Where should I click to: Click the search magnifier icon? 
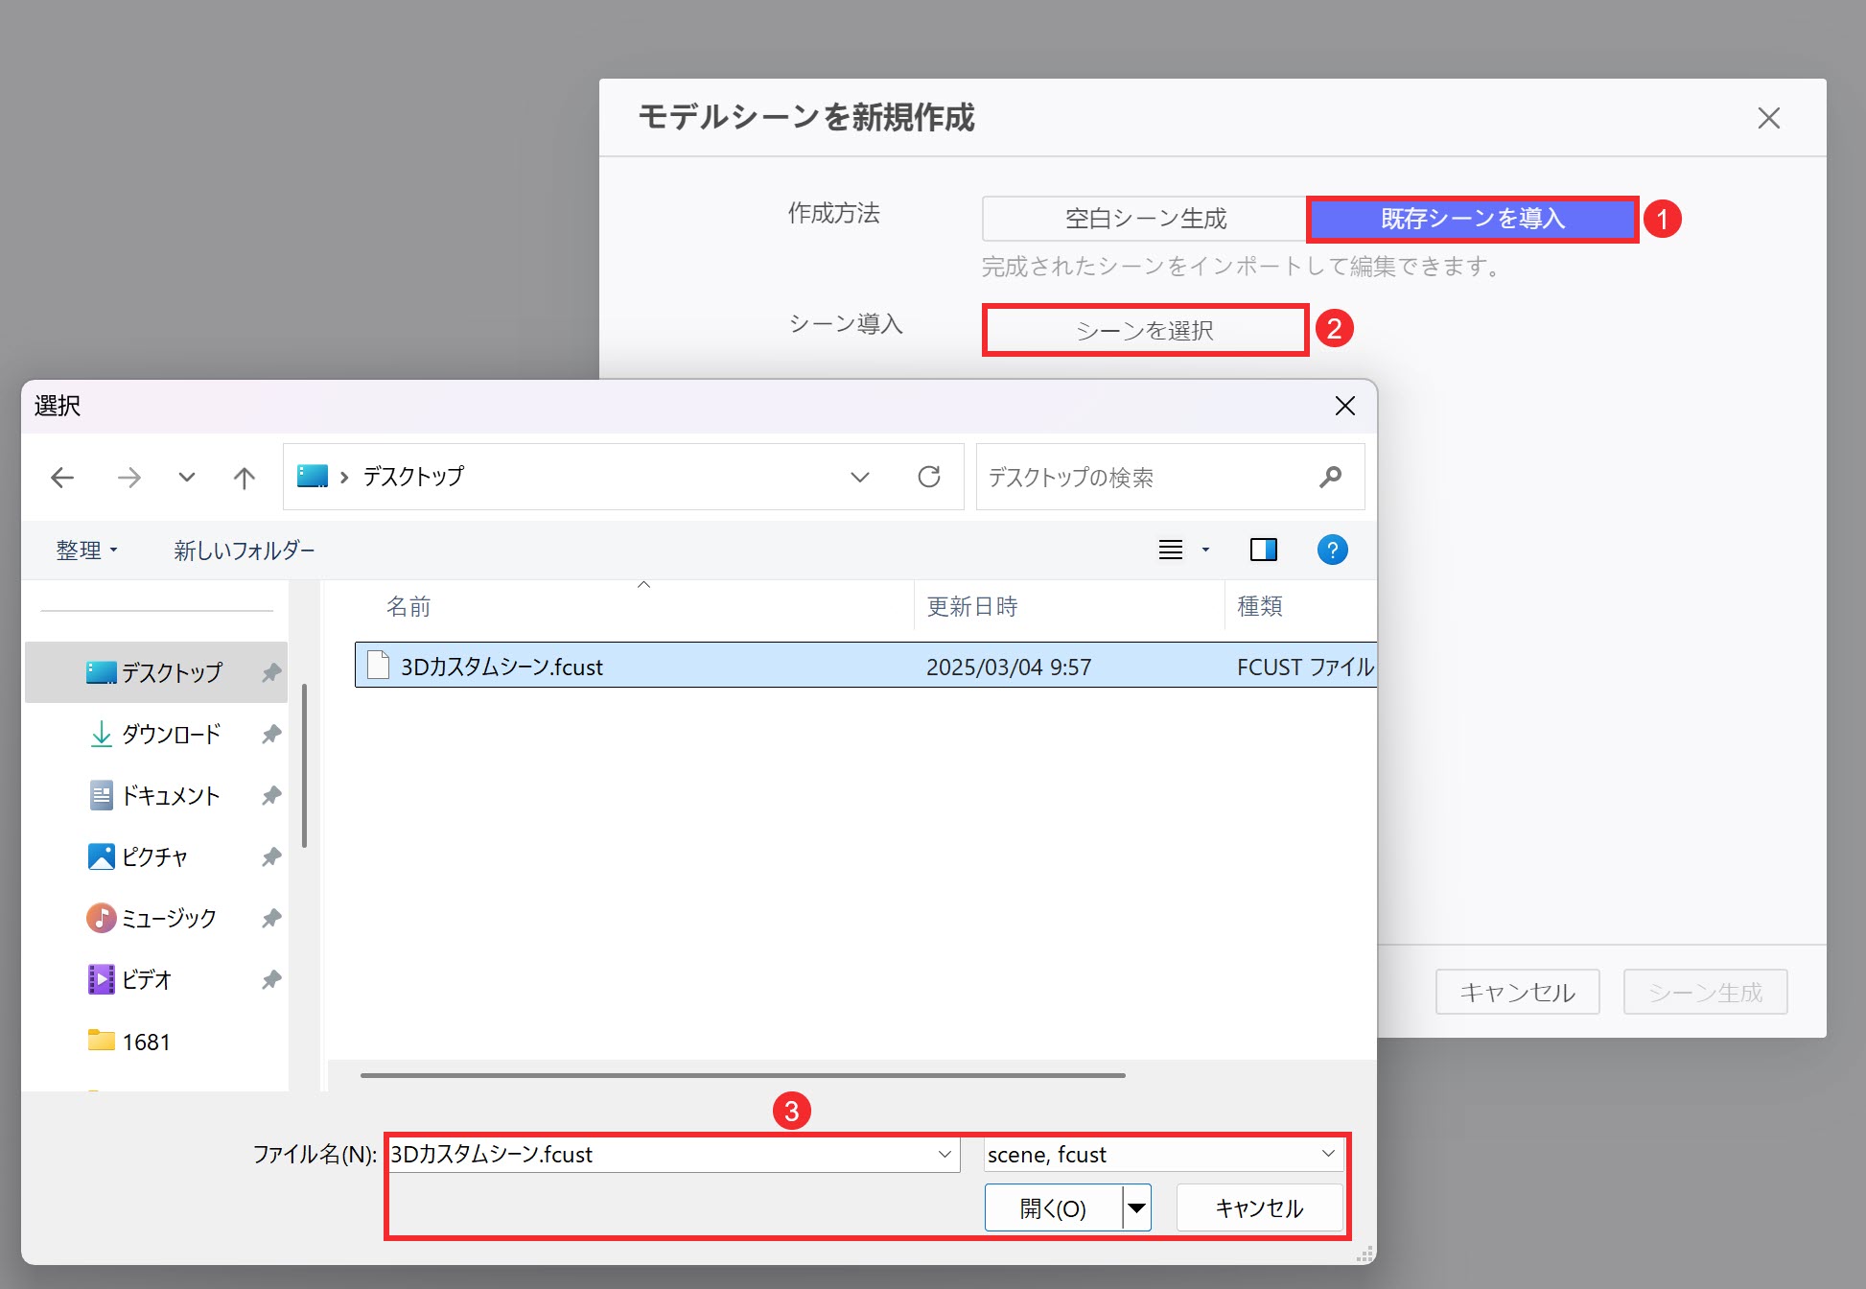[x=1331, y=477]
